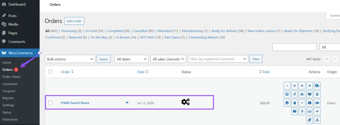This screenshot has height=125, width=340.
Task: Filter orders by In Review (14)
Action: (126, 37)
